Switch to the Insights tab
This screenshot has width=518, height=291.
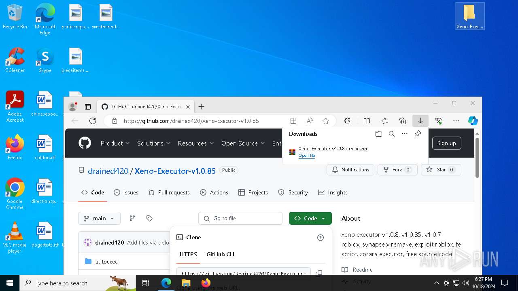click(x=333, y=192)
